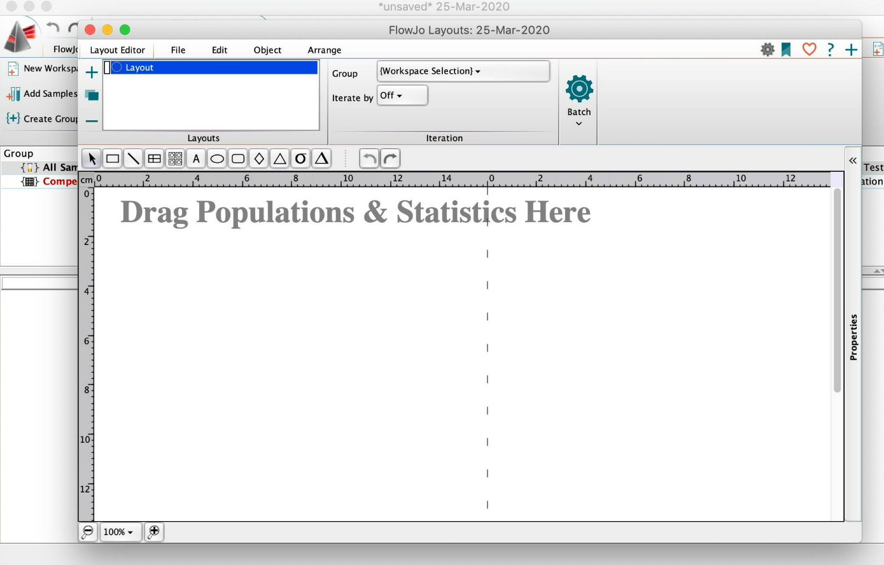Click FlowJo pyramid logo in workspace window

point(20,36)
